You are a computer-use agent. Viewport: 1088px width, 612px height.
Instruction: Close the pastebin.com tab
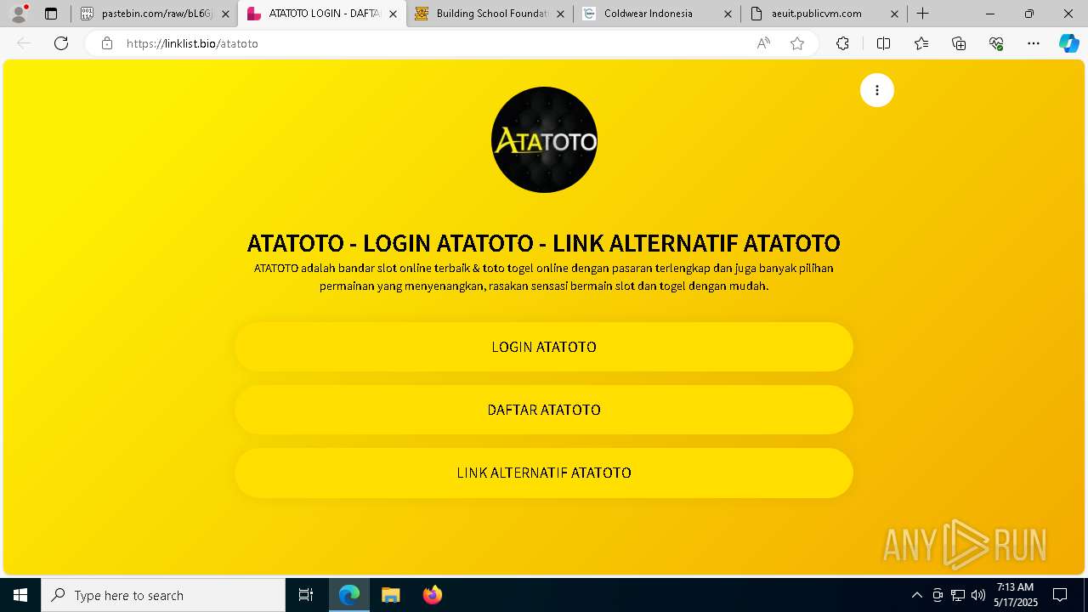point(225,14)
